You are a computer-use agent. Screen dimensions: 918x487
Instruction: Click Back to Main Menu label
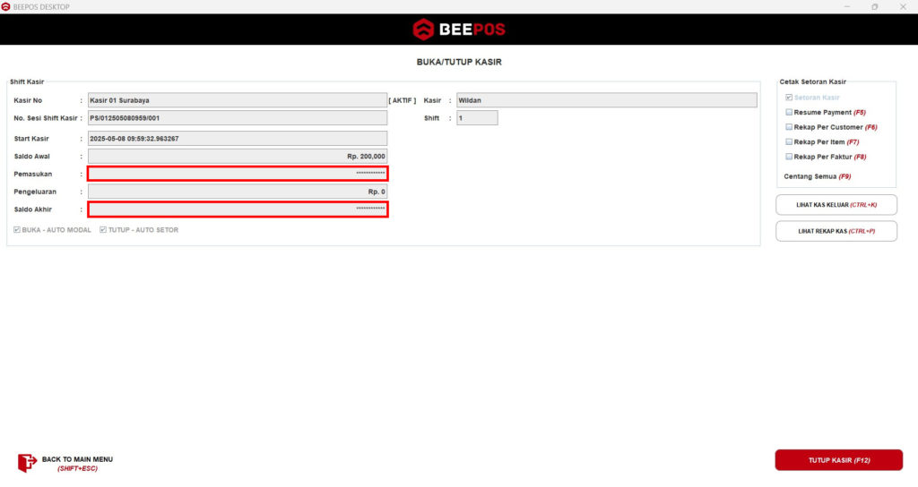[x=77, y=464]
